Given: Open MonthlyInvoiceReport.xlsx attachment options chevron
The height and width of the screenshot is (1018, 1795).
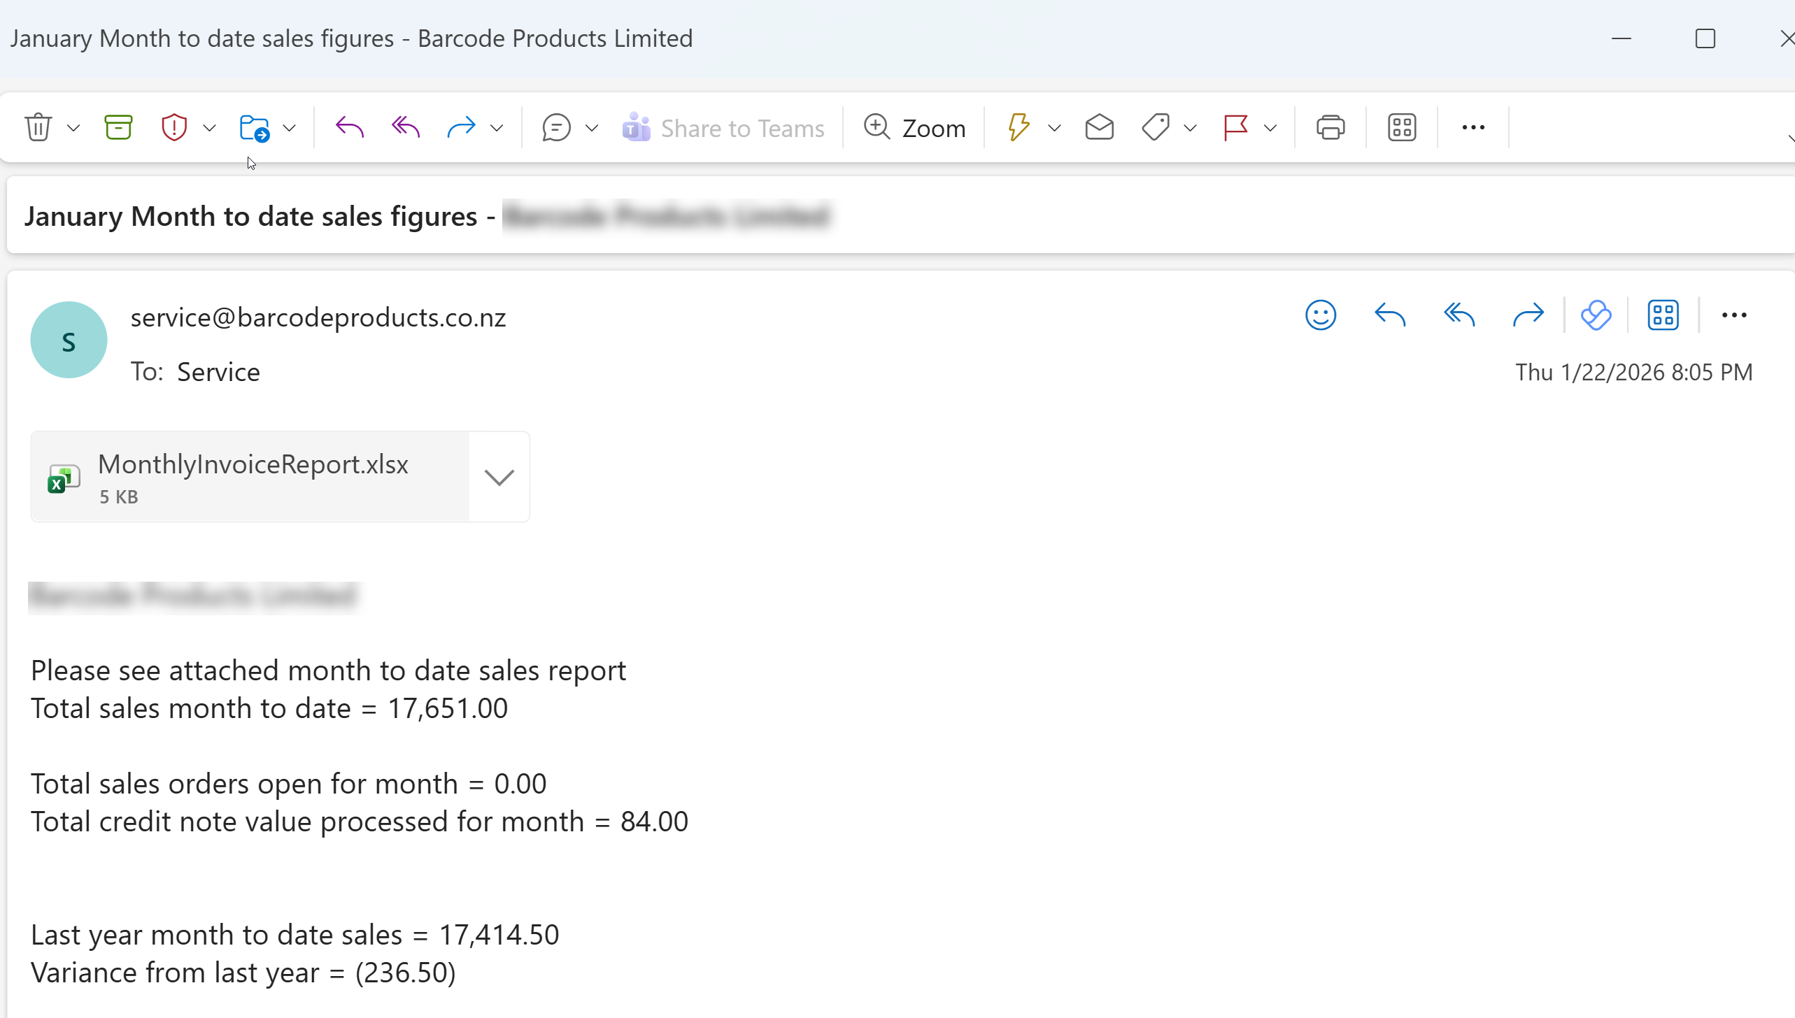Looking at the screenshot, I should coord(499,477).
